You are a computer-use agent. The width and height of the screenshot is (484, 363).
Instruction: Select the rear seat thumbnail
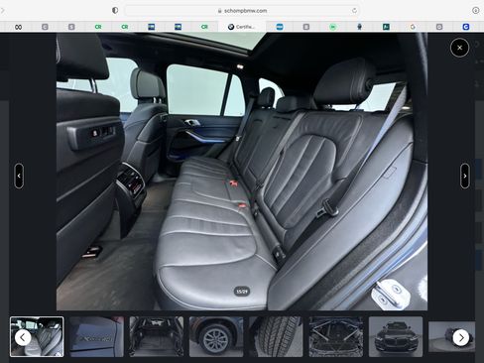[37, 336]
